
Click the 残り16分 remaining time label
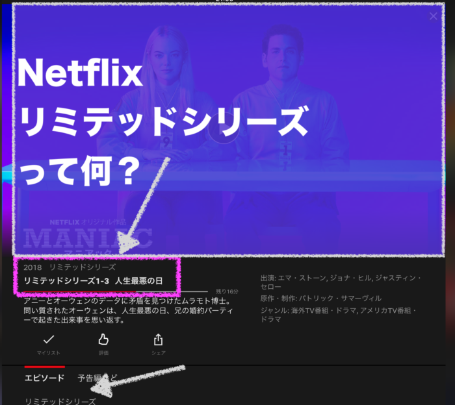click(x=227, y=291)
